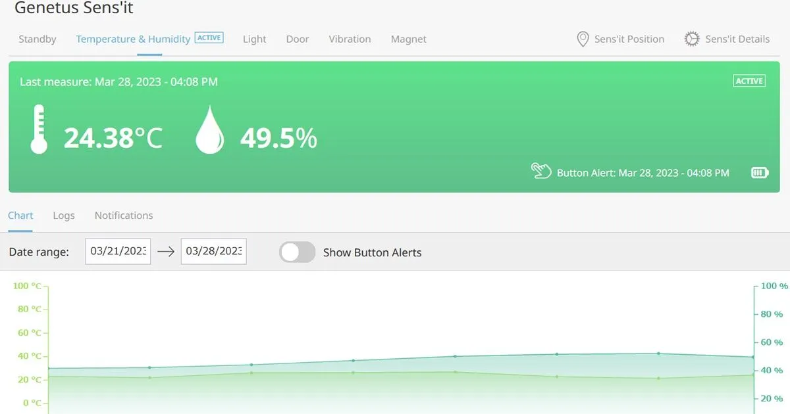Click the Genetus Sens'it title
The image size is (790, 414).
(x=74, y=8)
